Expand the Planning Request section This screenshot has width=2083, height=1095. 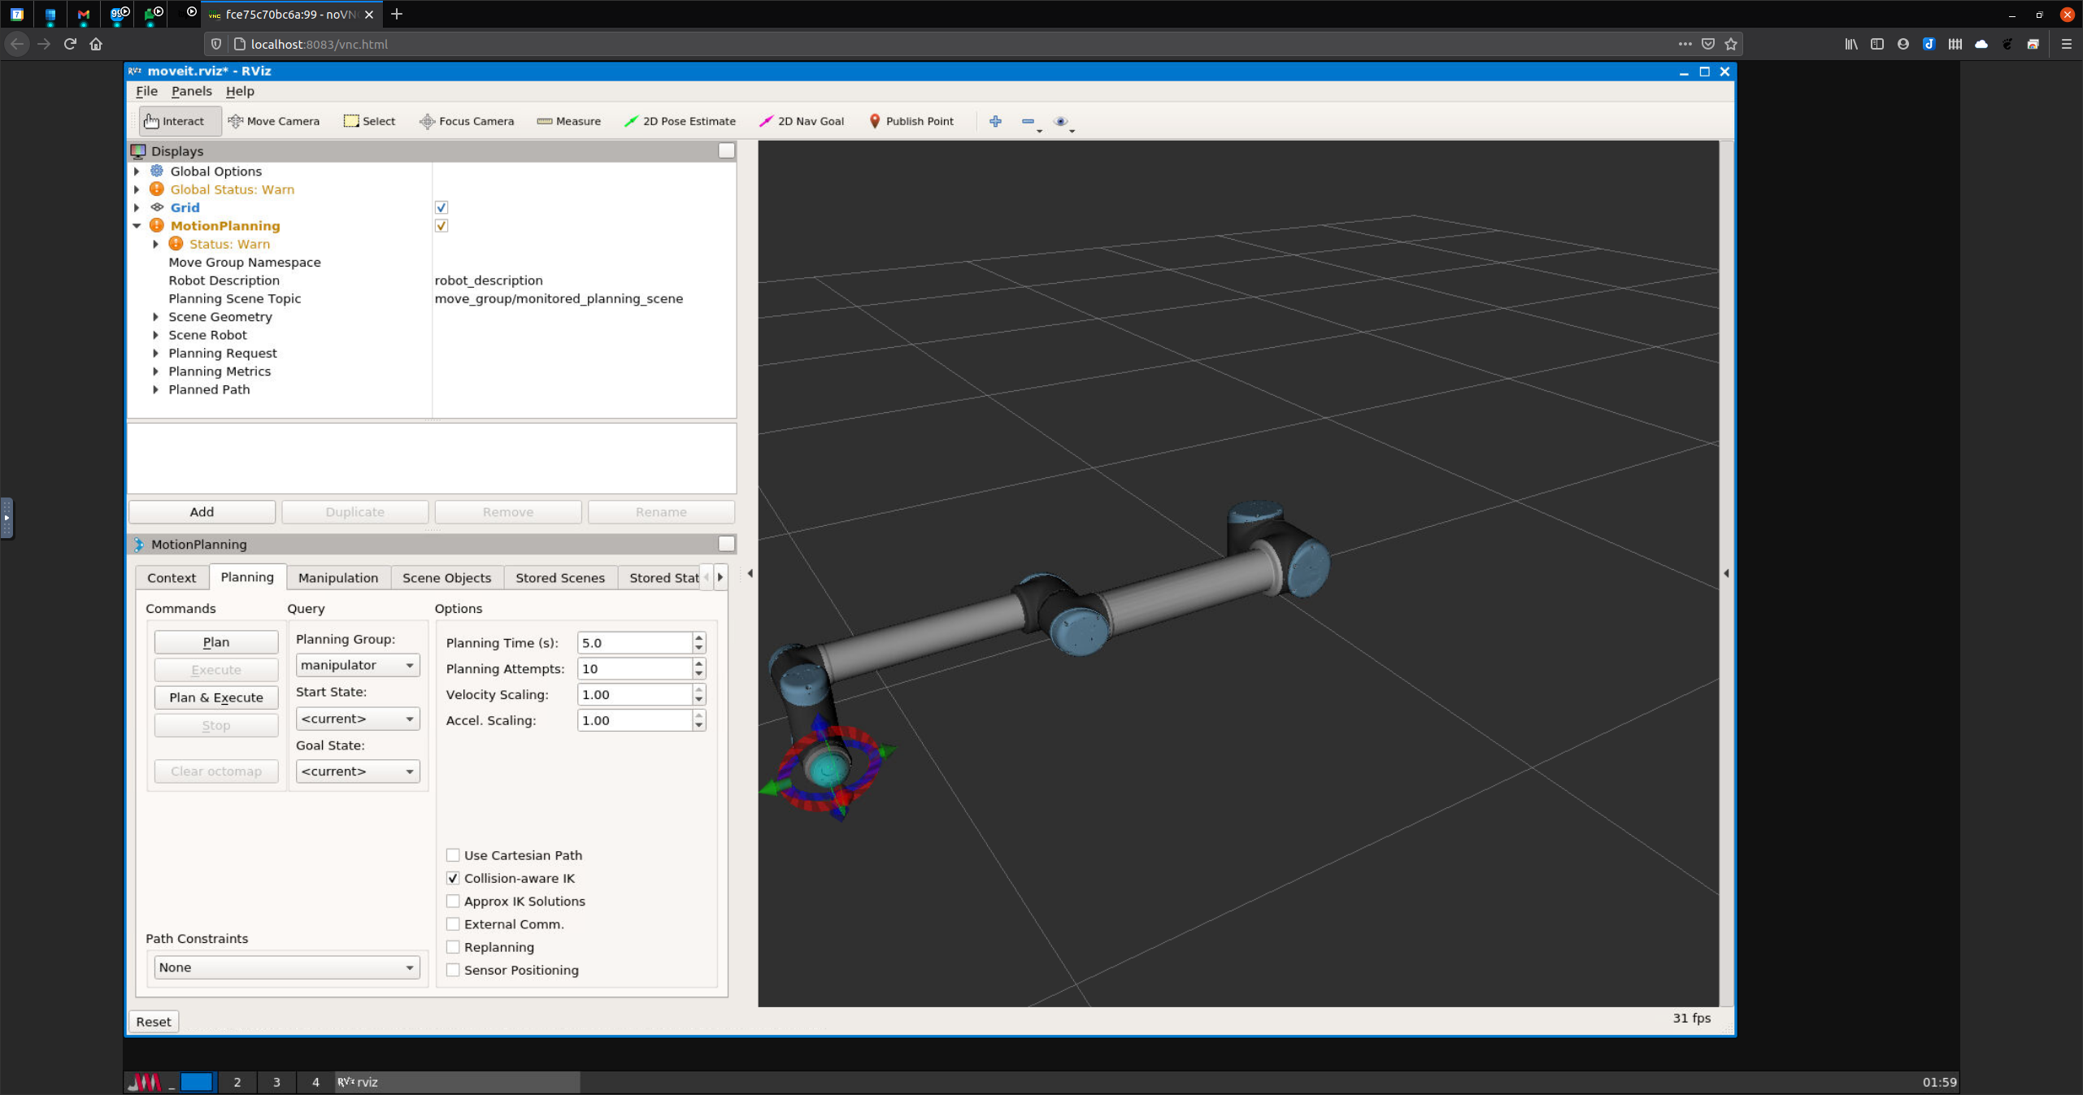(155, 353)
